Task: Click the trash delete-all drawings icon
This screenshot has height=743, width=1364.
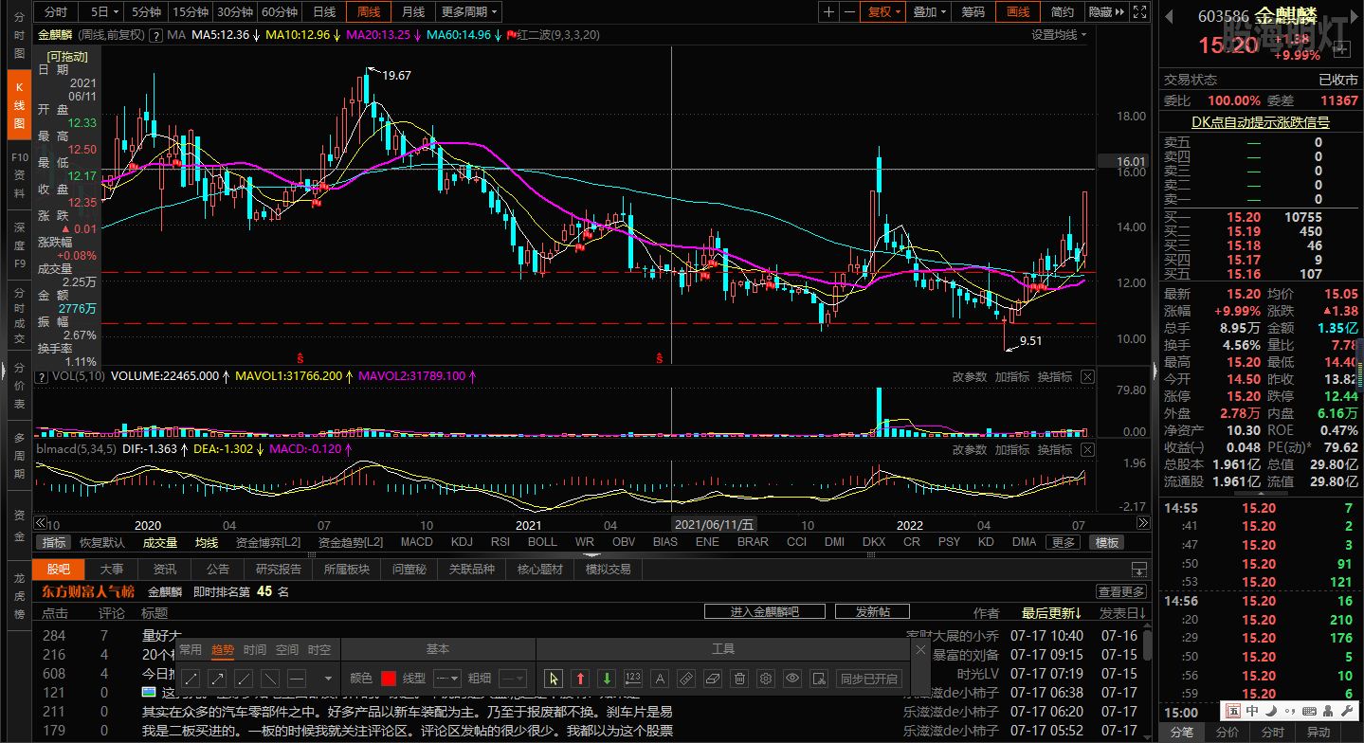Action: 740,679
